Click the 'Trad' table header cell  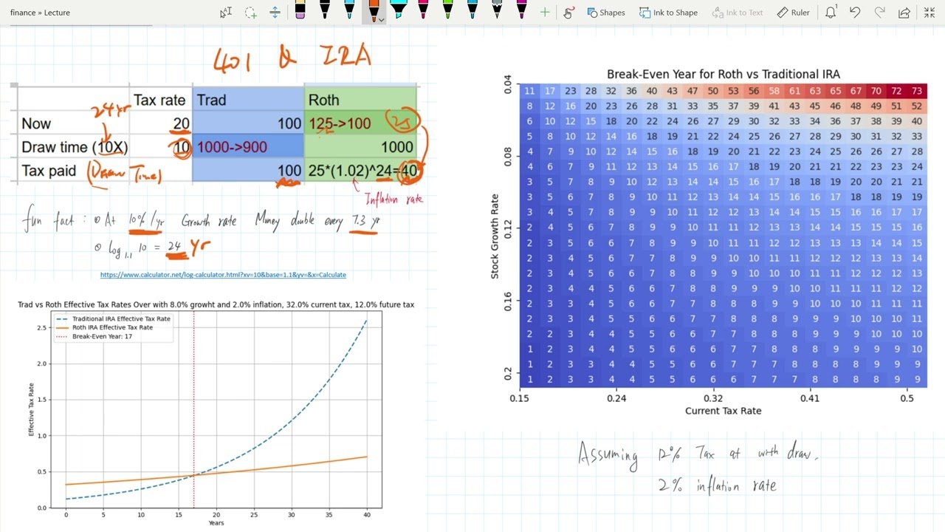pos(248,100)
